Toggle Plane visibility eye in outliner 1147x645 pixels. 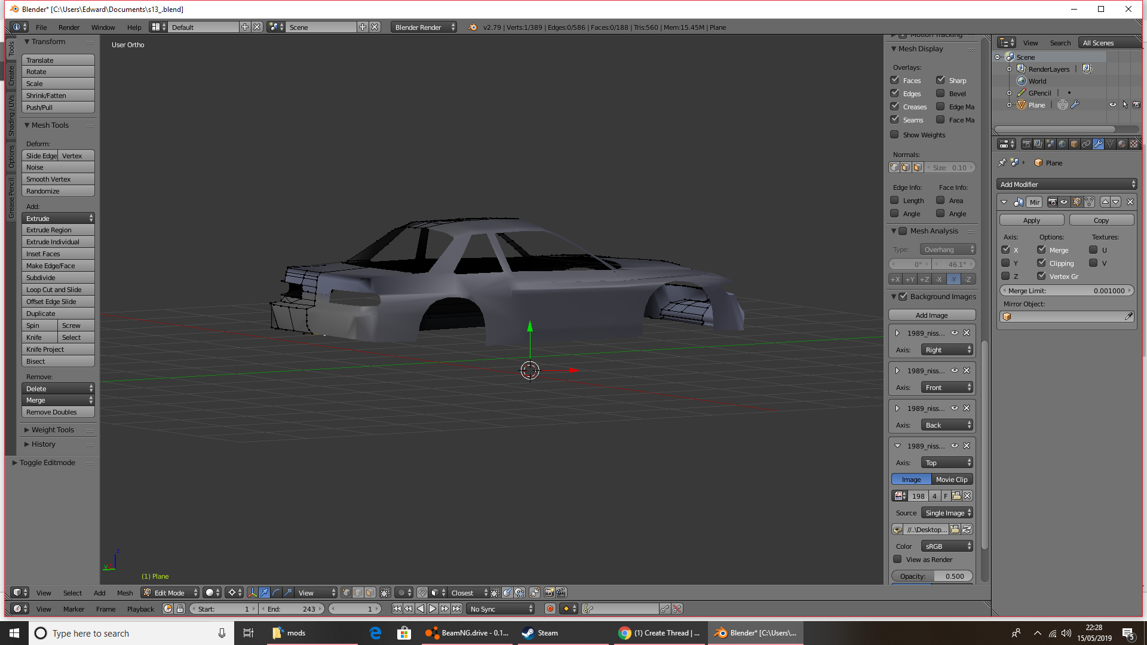point(1112,105)
